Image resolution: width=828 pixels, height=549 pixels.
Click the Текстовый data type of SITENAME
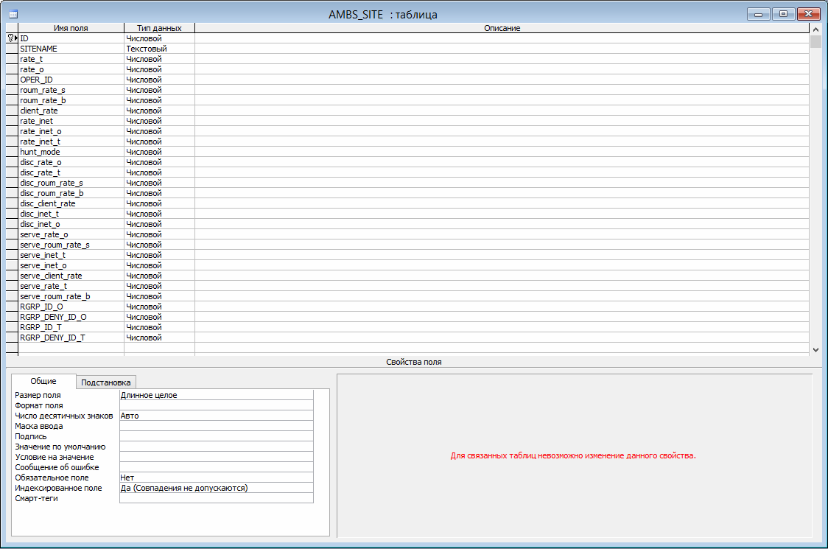pyautogui.click(x=158, y=49)
